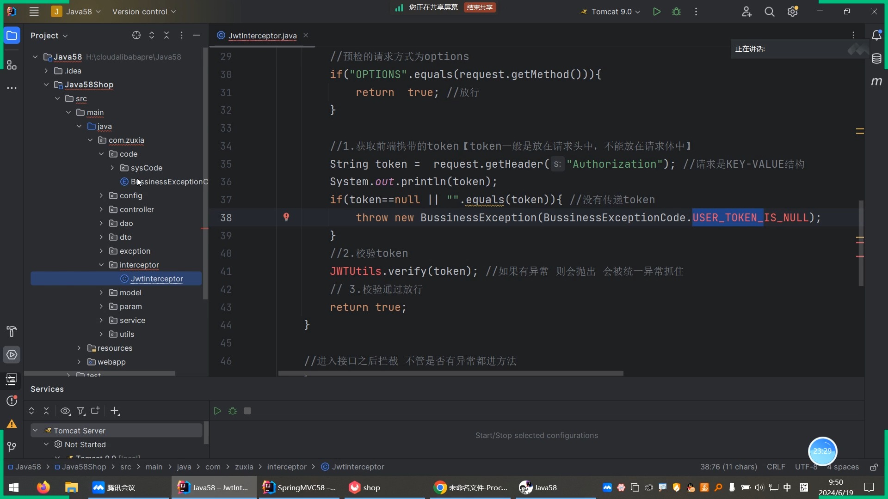
Task: Select the JwtInterceptor.java editor tab
Action: [262, 36]
